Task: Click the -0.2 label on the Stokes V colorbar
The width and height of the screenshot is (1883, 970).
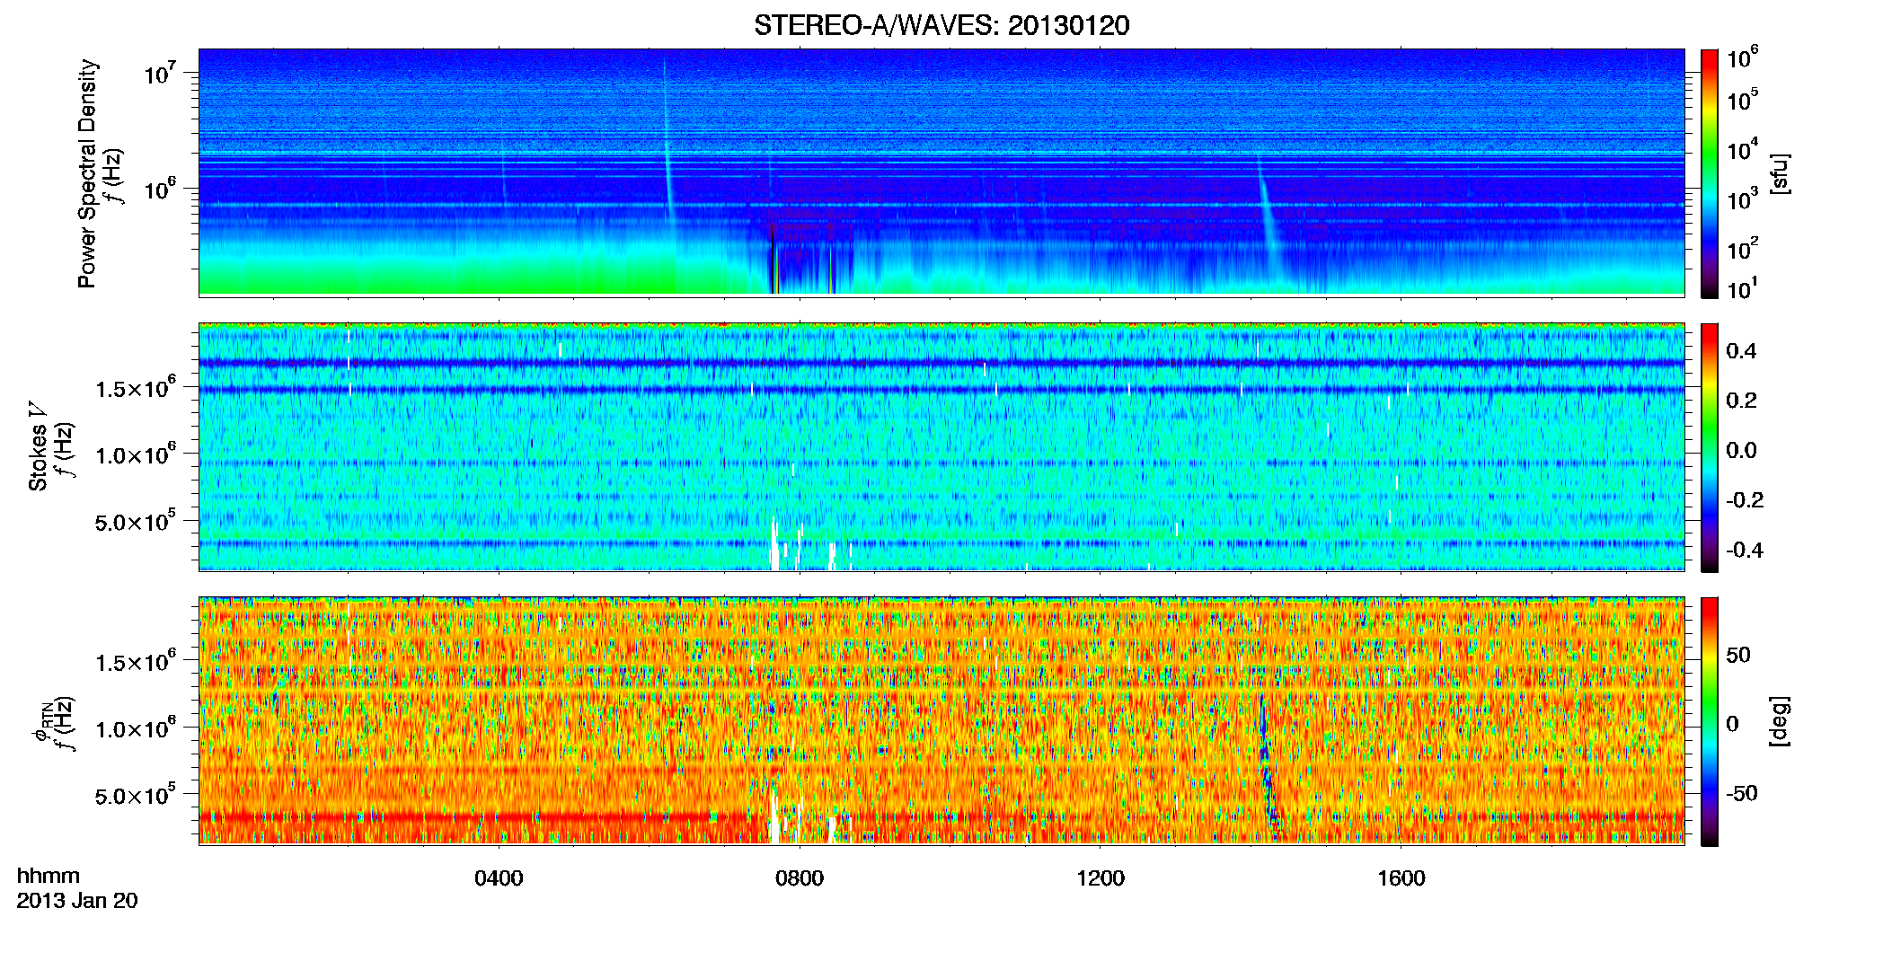Action: coord(1745,499)
